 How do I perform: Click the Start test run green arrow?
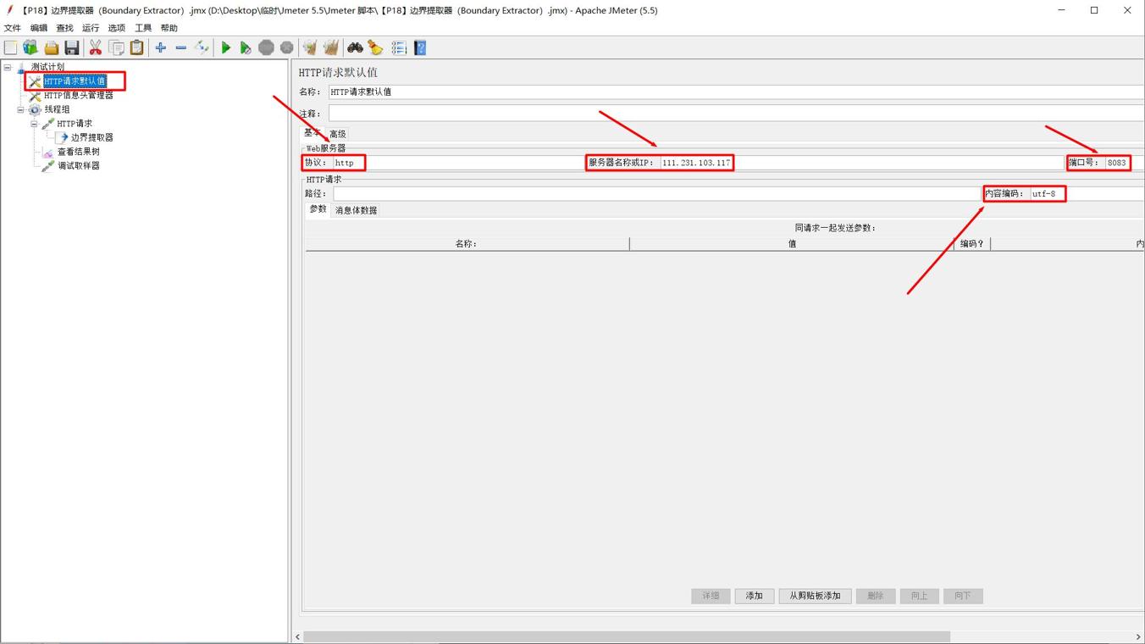(225, 48)
